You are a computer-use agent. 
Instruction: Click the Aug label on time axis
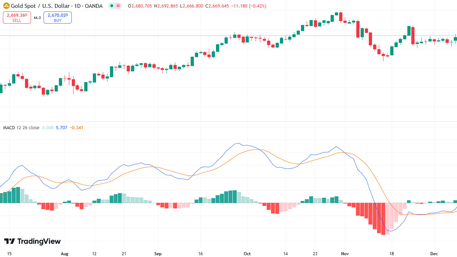coord(64,254)
